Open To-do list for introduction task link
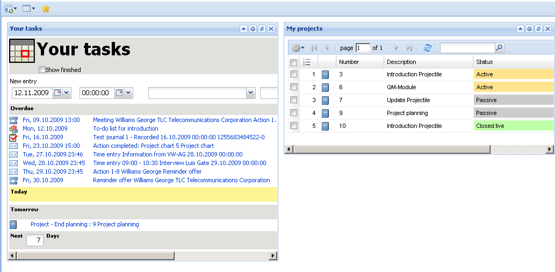555x272 pixels. pyautogui.click(x=125, y=129)
